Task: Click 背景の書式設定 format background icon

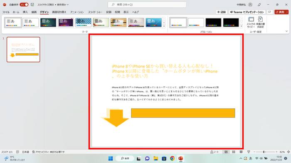Action: 260,22
